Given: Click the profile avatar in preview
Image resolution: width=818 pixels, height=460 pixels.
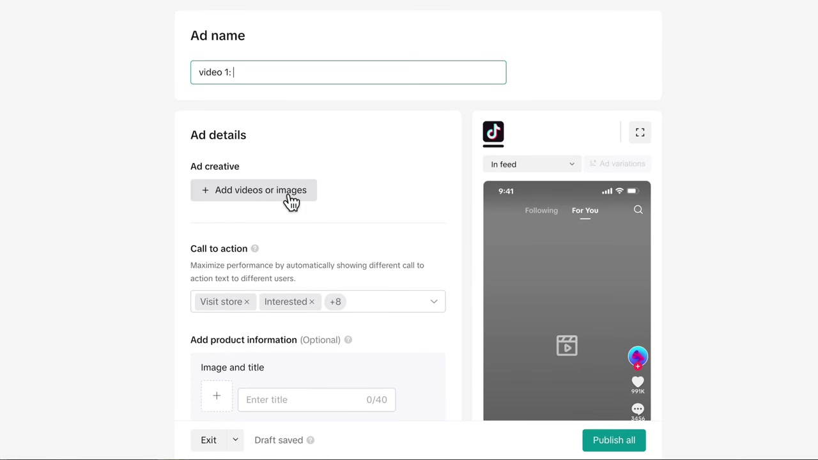Looking at the screenshot, I should [x=638, y=357].
